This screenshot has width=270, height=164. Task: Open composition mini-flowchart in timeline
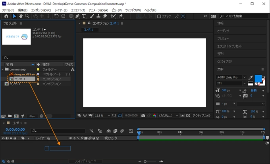click(x=91, y=131)
